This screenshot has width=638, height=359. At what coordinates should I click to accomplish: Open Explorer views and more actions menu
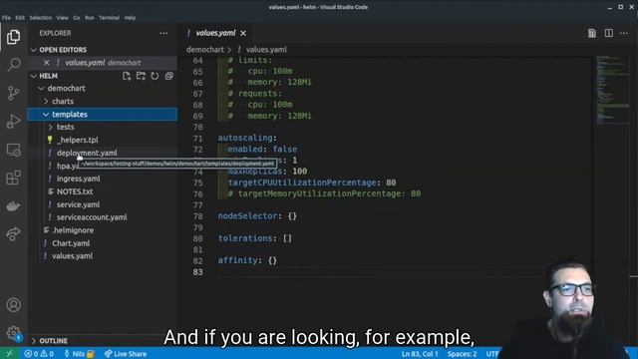(163, 33)
